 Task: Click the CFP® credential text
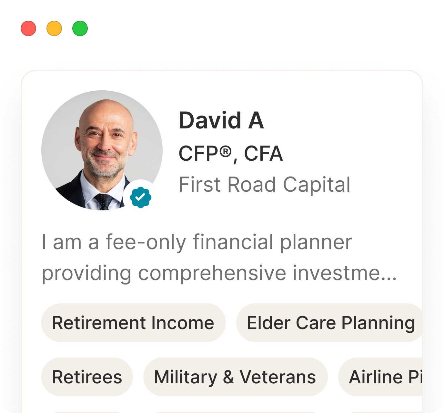point(205,154)
